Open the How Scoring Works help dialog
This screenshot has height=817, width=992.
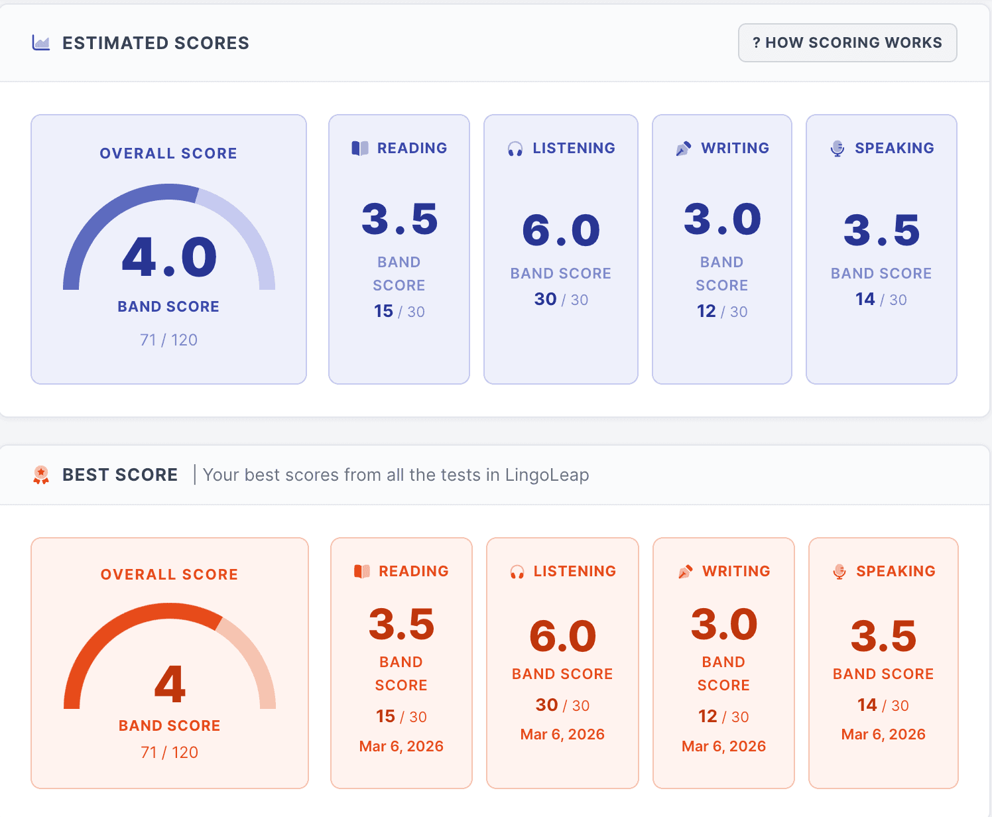(x=847, y=42)
